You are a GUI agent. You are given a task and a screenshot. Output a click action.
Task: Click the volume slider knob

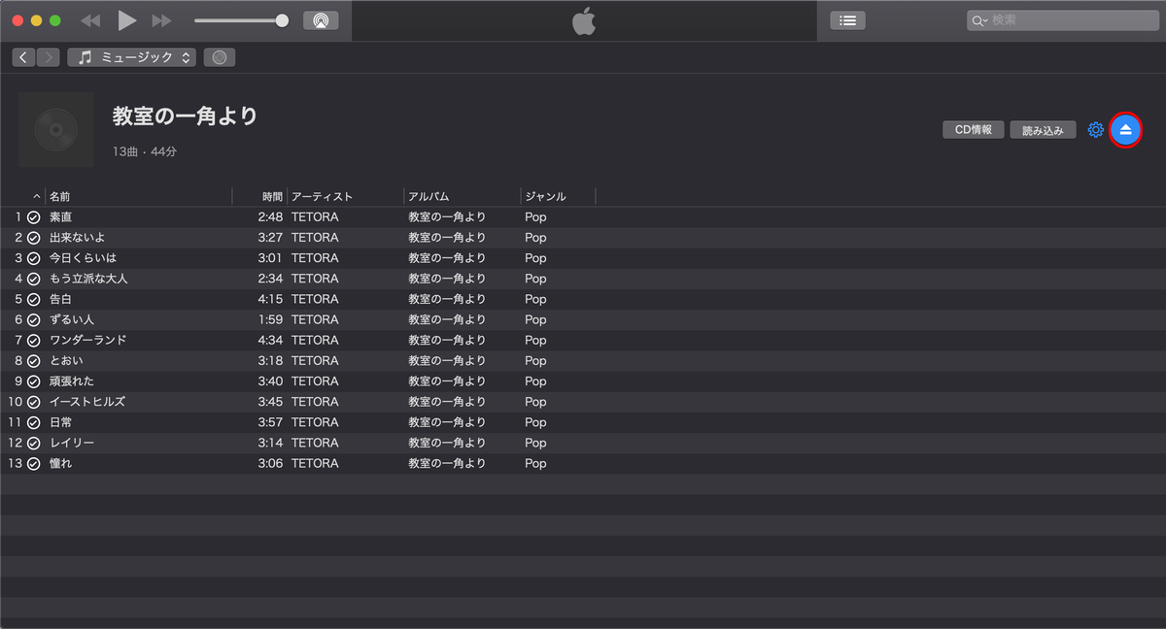(282, 20)
